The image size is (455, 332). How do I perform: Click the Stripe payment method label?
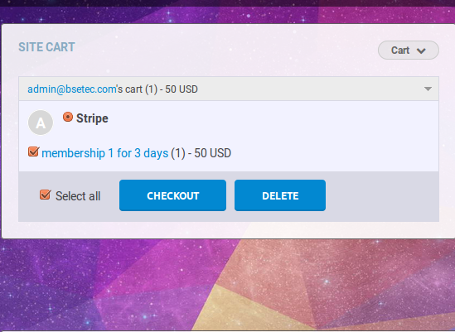tap(92, 118)
